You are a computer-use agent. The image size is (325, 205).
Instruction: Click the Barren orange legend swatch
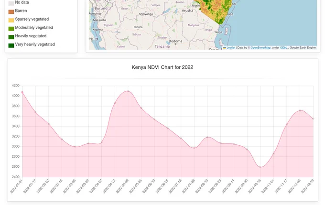tap(11, 11)
